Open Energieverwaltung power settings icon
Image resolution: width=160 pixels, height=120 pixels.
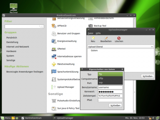(54, 41)
